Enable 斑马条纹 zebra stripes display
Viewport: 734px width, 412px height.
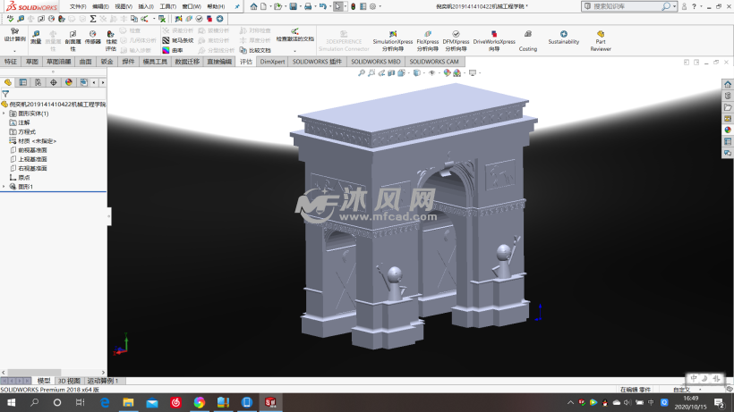tap(178, 40)
